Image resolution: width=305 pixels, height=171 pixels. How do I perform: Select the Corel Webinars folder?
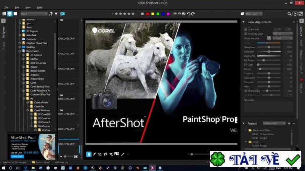pyautogui.click(x=42, y=110)
